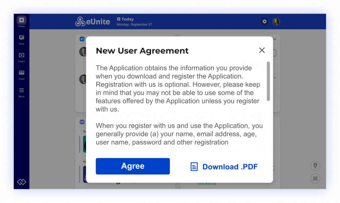The height and width of the screenshot is (203, 340).
Task: Download the agreement as .PDF
Action: click(x=224, y=167)
